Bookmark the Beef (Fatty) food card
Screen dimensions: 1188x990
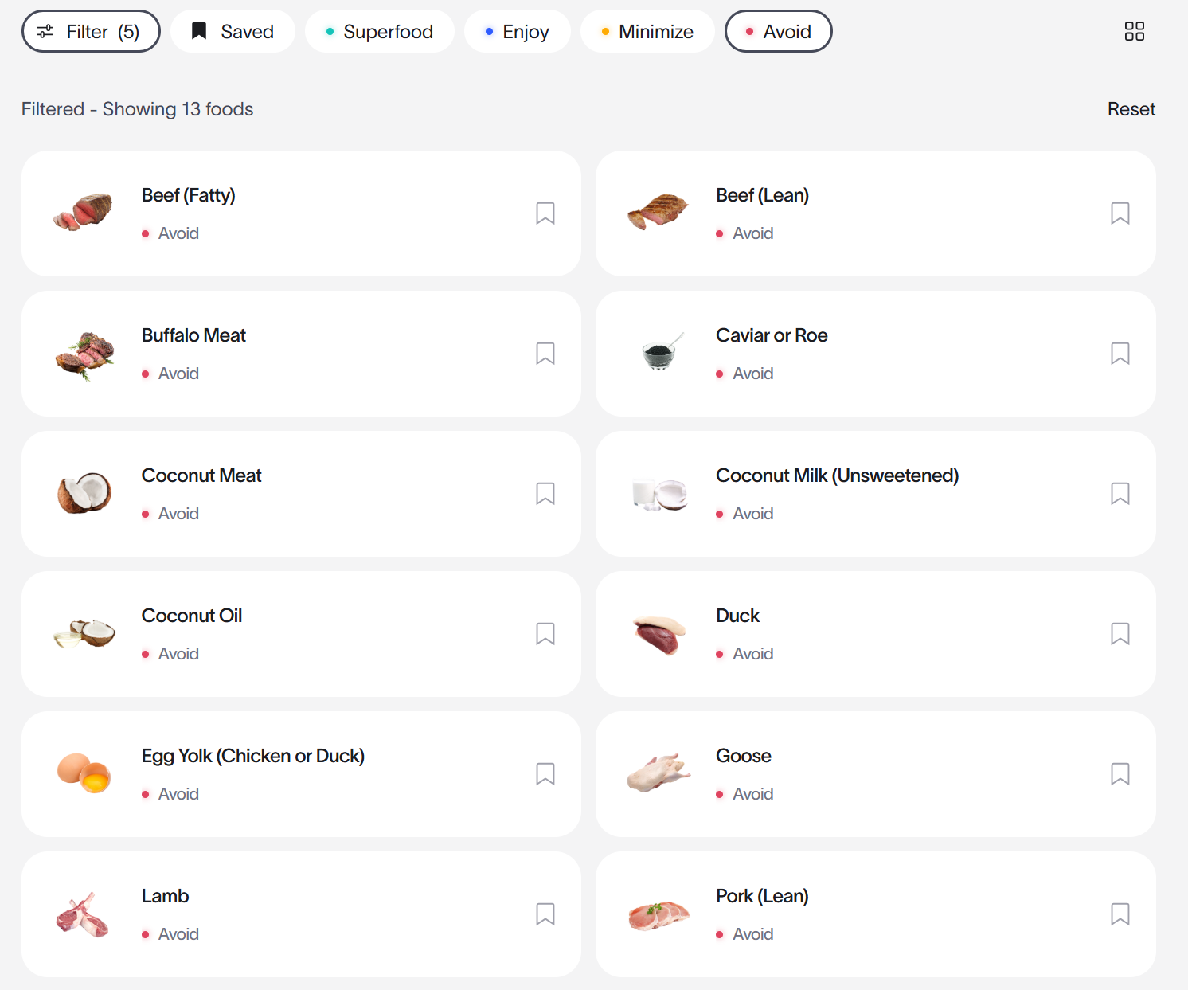pyautogui.click(x=545, y=213)
